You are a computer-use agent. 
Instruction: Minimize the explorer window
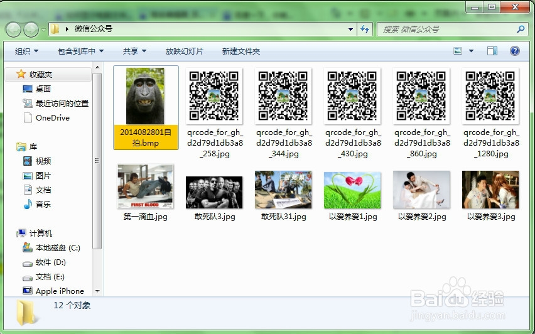[x=475, y=7]
